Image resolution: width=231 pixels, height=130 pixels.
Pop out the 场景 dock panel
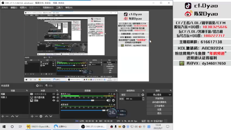[27, 90]
